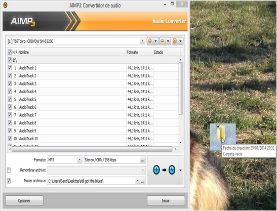Expand the arrow next to the convert button
This screenshot has width=277, height=211.
point(180,170)
